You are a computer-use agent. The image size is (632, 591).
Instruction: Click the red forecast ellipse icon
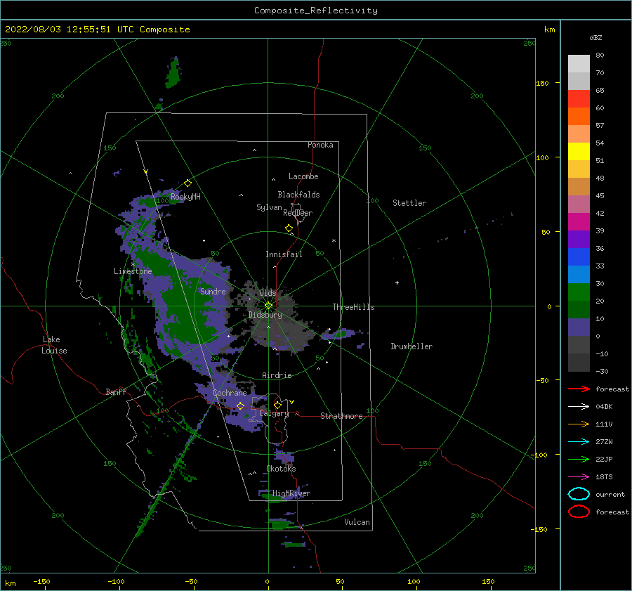tap(579, 512)
